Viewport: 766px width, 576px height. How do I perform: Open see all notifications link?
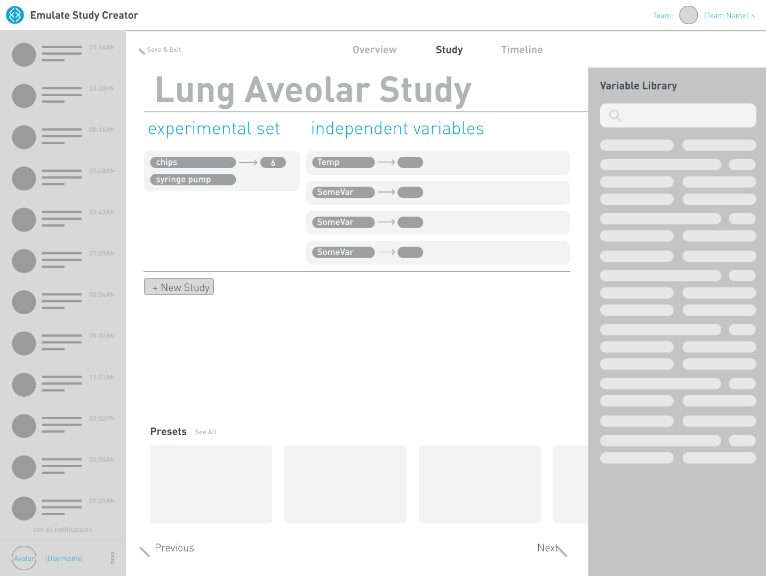[x=62, y=530]
